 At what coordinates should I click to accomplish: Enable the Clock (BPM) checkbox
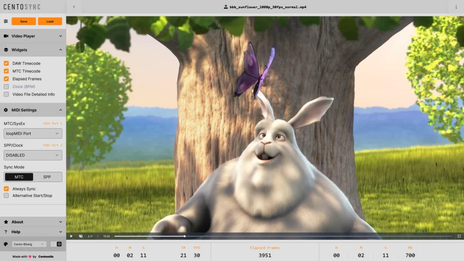click(6, 87)
